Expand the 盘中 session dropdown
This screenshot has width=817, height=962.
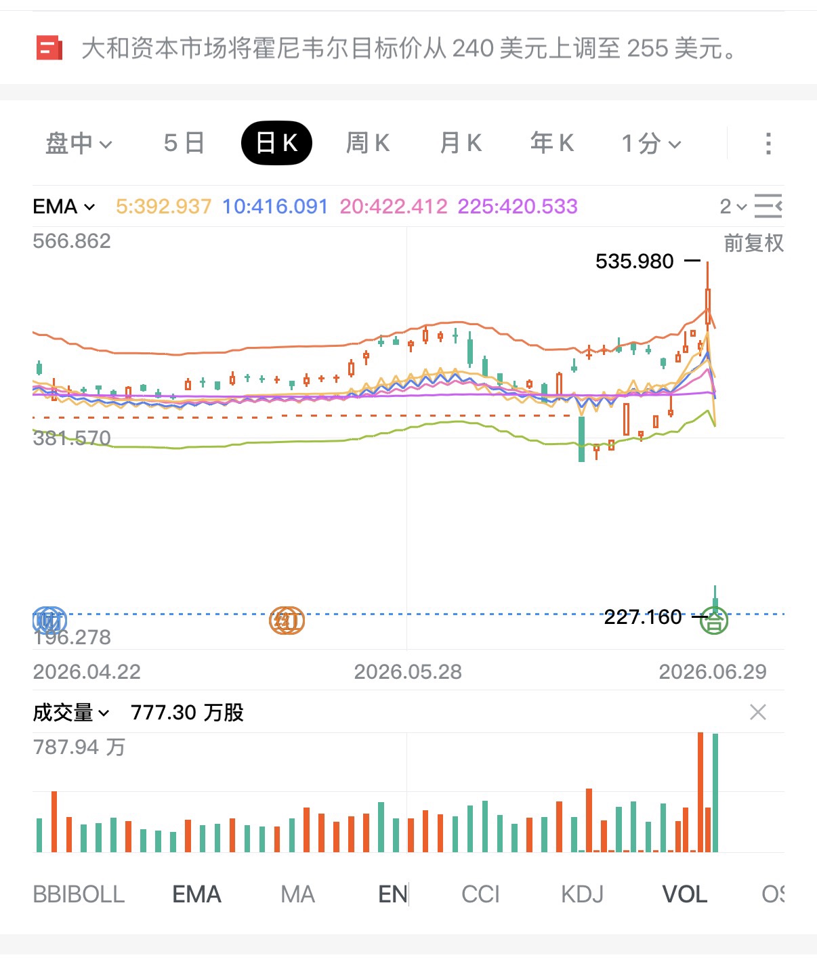click(x=79, y=144)
